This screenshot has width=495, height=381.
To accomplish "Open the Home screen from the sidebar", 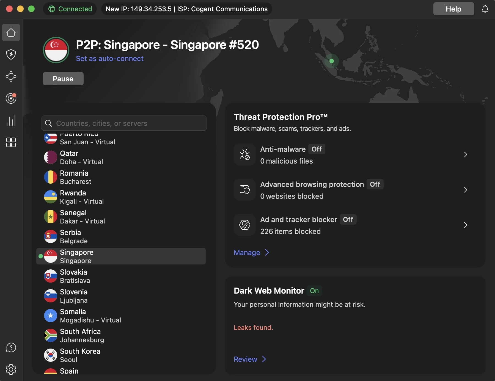I will pos(11,32).
